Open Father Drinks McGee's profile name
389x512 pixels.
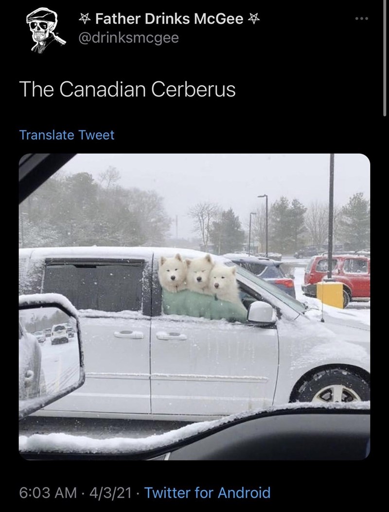pyautogui.click(x=169, y=19)
